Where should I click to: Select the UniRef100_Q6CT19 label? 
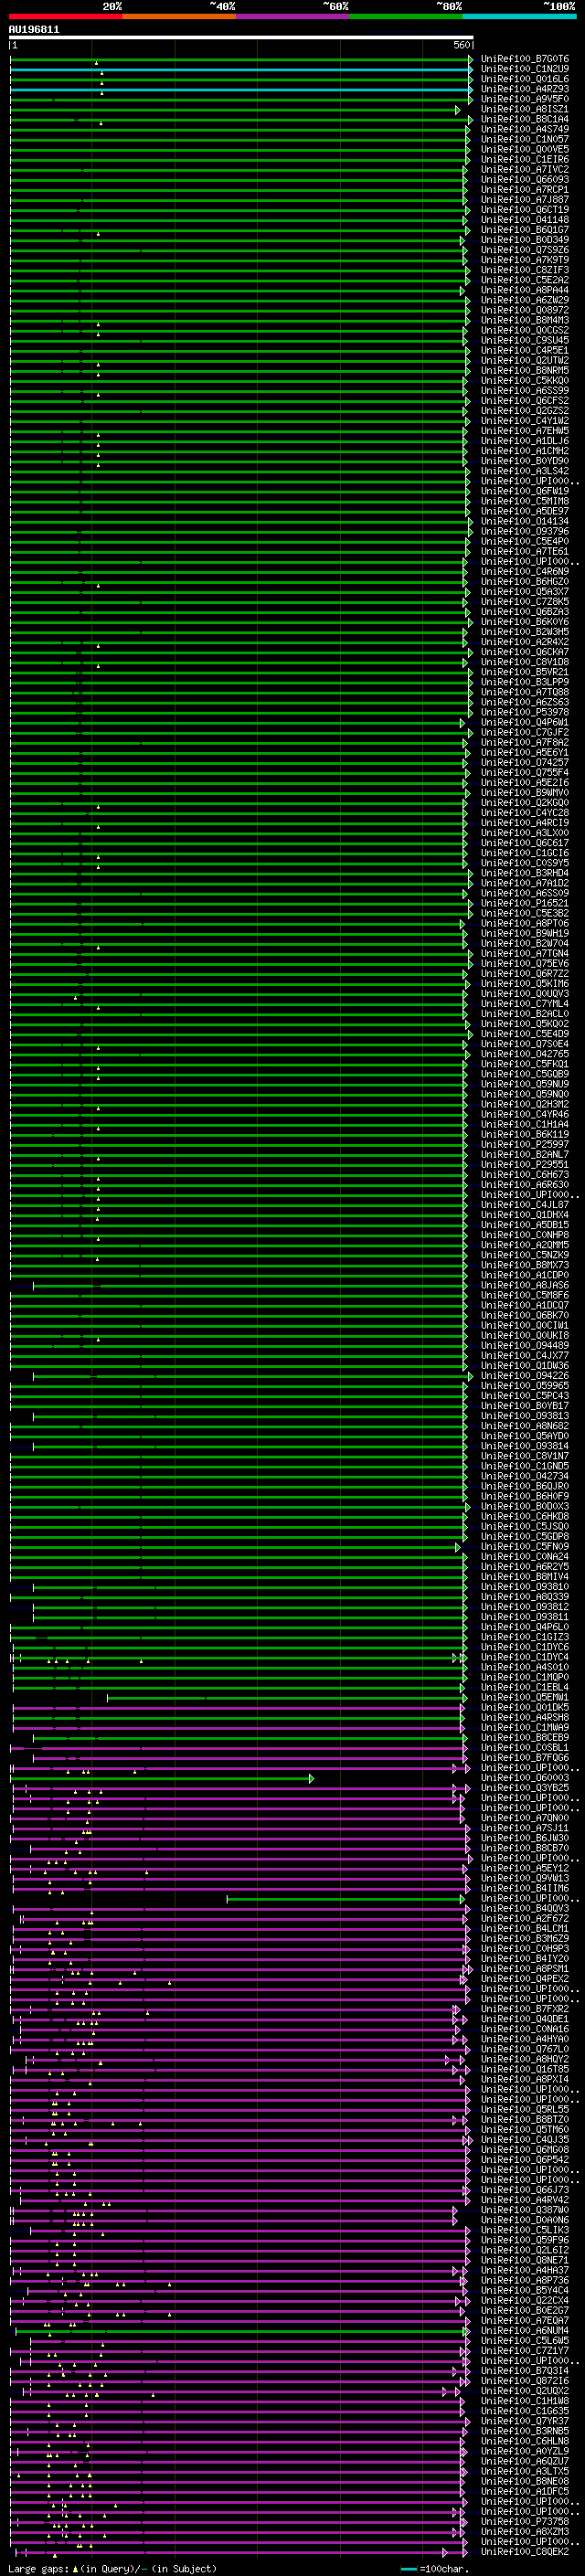(525, 210)
